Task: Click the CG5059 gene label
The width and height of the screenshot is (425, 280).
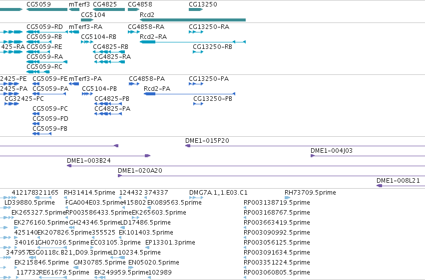Action: [x=38, y=4]
